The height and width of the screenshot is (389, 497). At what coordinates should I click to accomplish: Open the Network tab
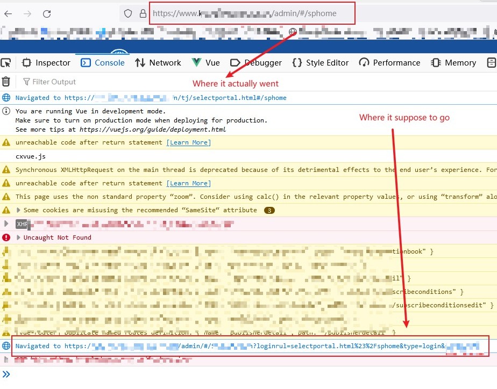158,63
